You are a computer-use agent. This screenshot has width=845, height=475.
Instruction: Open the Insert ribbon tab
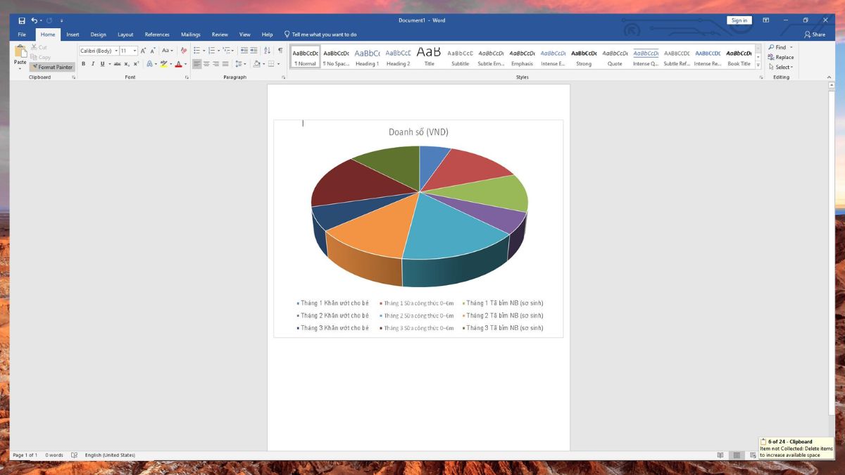(x=73, y=34)
